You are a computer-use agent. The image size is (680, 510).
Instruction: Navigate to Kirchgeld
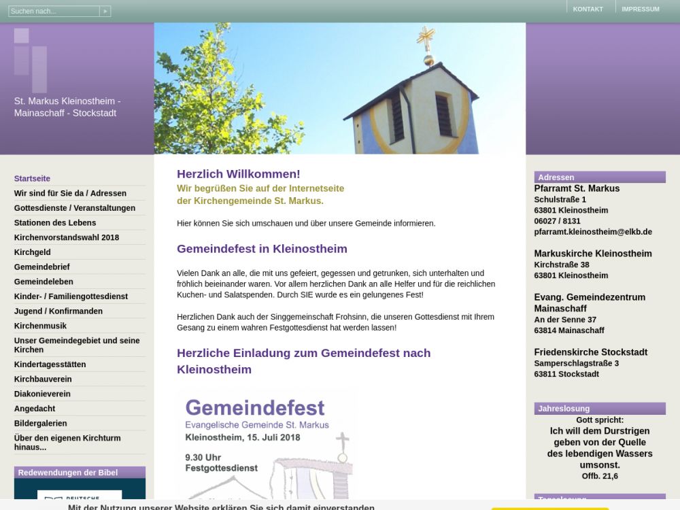tap(33, 252)
